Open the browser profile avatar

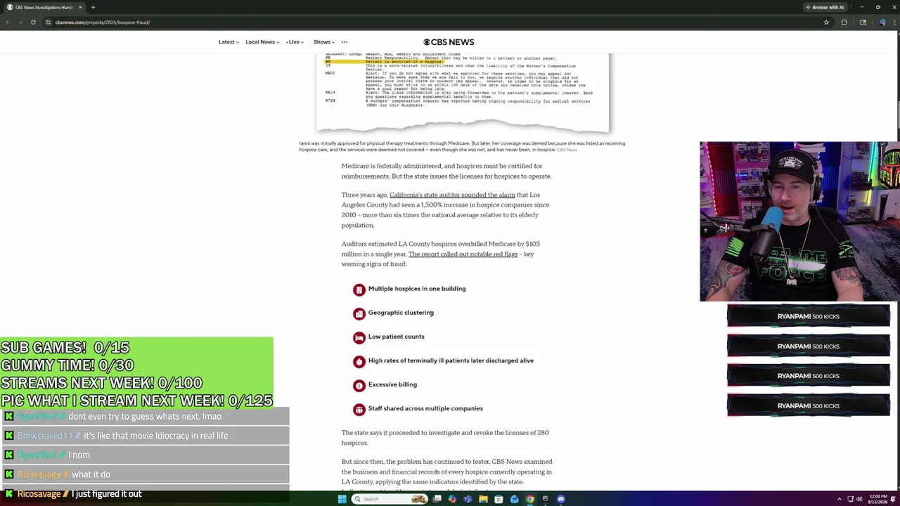(882, 22)
